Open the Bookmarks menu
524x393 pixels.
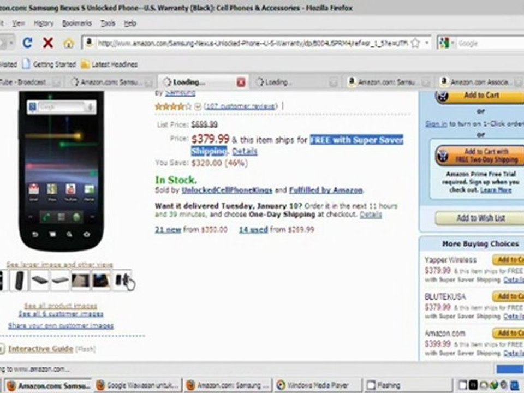pyautogui.click(x=77, y=23)
